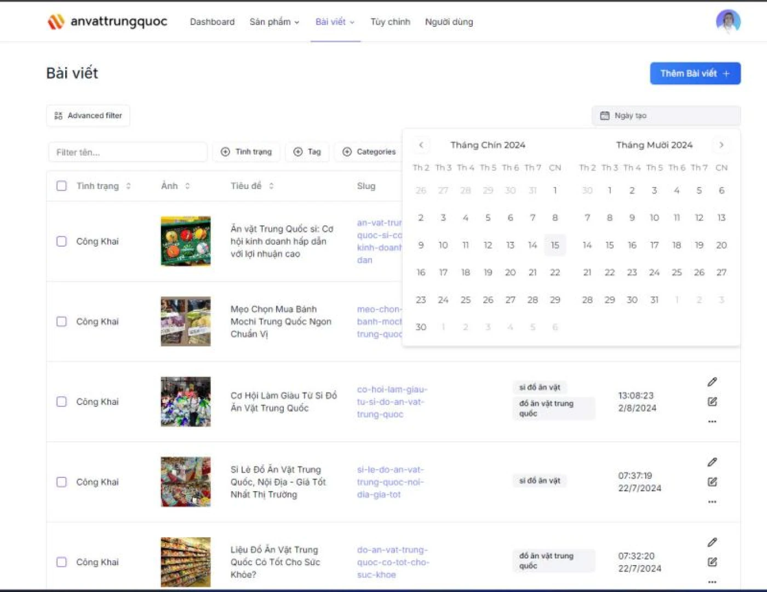Open the Advanced filter button

88,116
